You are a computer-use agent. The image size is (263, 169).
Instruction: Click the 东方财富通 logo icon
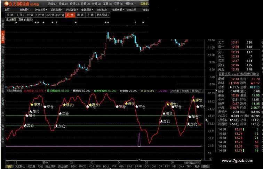pyautogui.click(x=6, y=3)
